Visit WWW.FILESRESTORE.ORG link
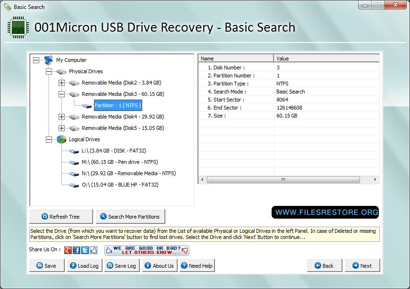410x289 pixels. coord(325,212)
